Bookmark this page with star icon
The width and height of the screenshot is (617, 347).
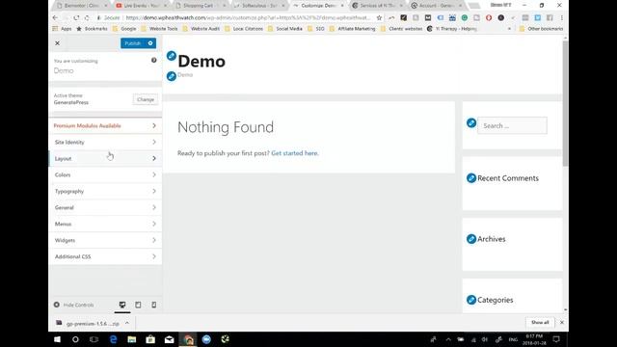(379, 17)
